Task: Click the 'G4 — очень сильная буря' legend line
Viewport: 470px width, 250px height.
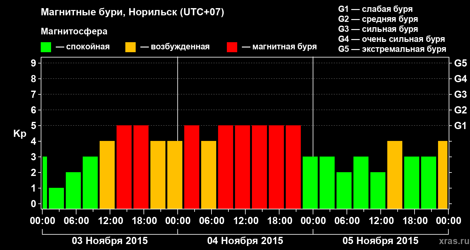Action: [392, 39]
